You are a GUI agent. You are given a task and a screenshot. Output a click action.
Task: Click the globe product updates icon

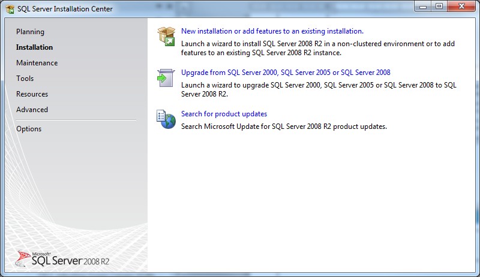click(x=166, y=119)
